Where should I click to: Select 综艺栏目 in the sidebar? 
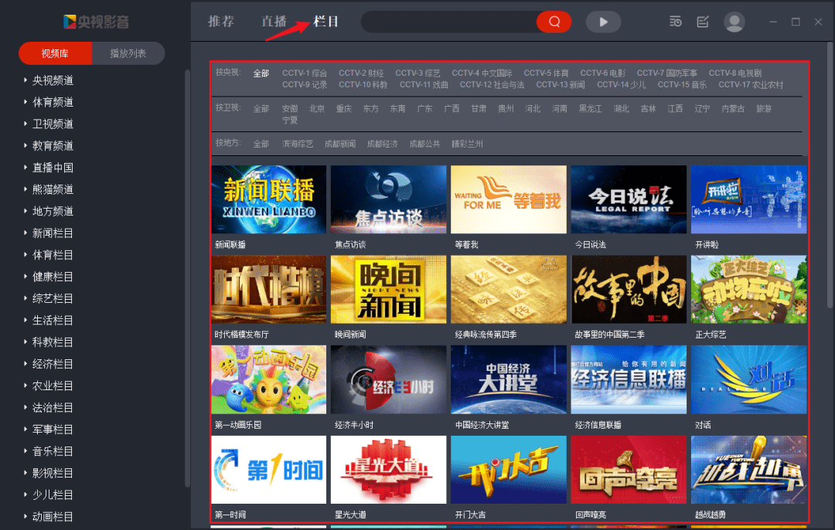pos(53,298)
